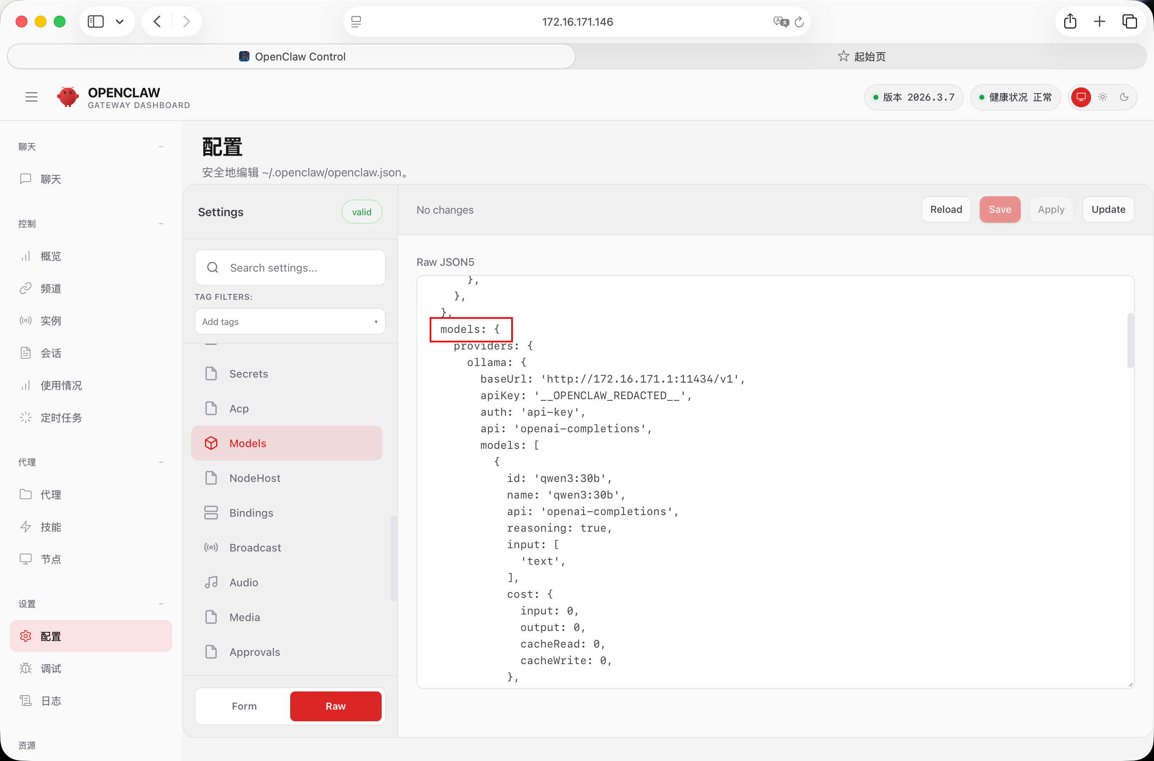The width and height of the screenshot is (1154, 761).
Task: Click the hamburger menu icon
Action: [x=31, y=97]
